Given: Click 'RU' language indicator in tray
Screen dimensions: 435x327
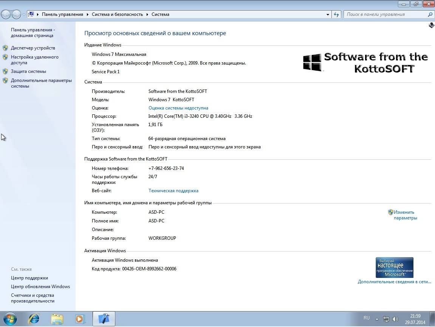Looking at the screenshot, I should (367, 318).
